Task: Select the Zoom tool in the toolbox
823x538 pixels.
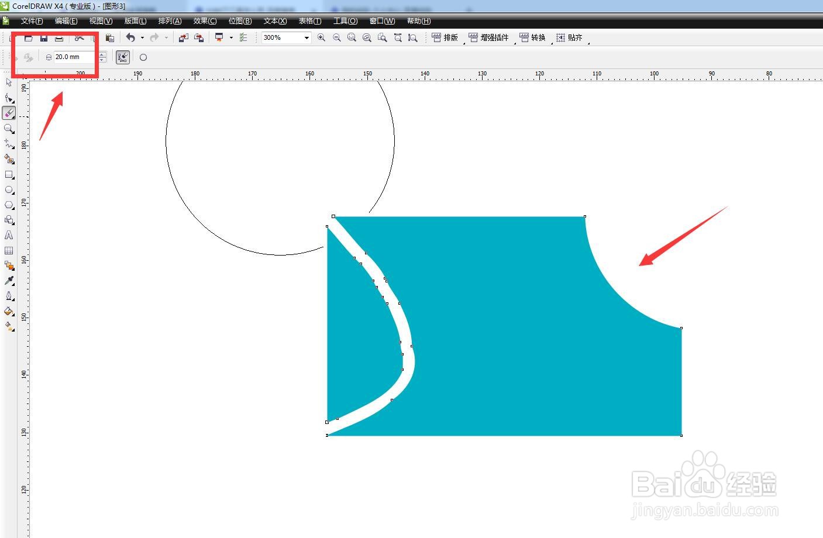Action: (9, 128)
